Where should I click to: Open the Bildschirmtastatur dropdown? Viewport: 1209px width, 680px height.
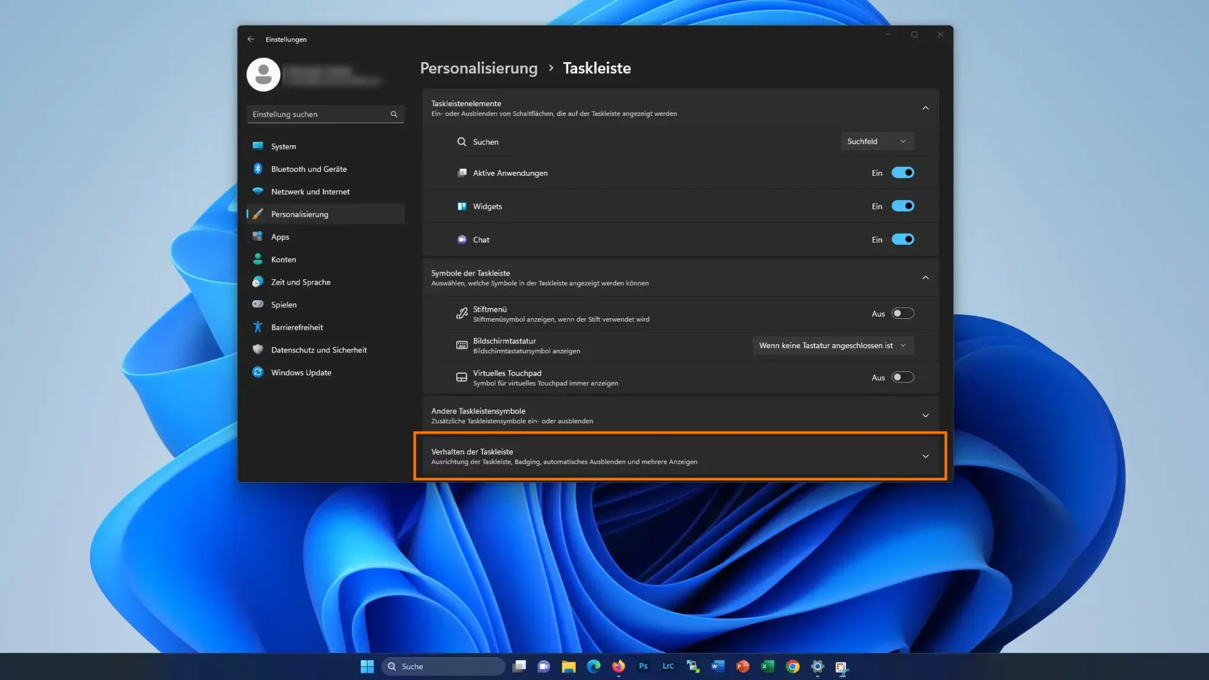(833, 345)
